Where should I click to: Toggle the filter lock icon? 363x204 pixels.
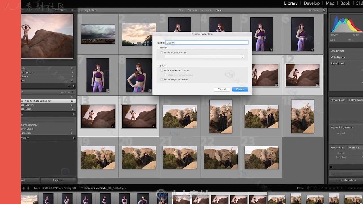[324, 10]
